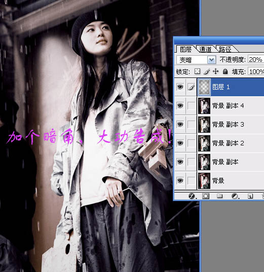Image resolution: width=264 pixels, height=272 pixels.
Task: Click the lock transparent pixels icon
Action: [x=197, y=71]
